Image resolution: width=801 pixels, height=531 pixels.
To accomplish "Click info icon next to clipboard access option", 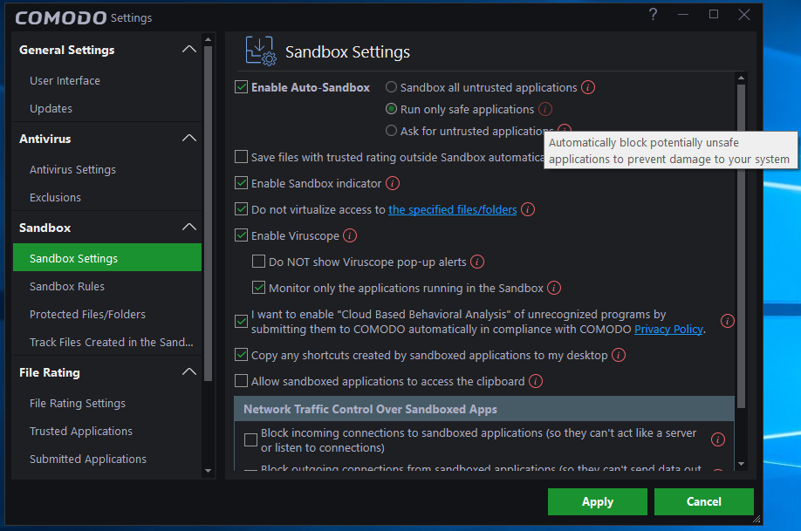I will pyautogui.click(x=536, y=381).
